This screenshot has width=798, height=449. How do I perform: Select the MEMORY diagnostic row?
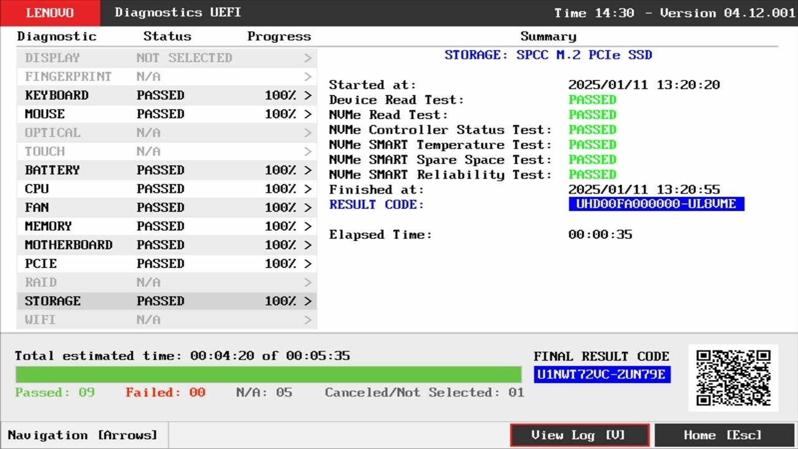(167, 226)
